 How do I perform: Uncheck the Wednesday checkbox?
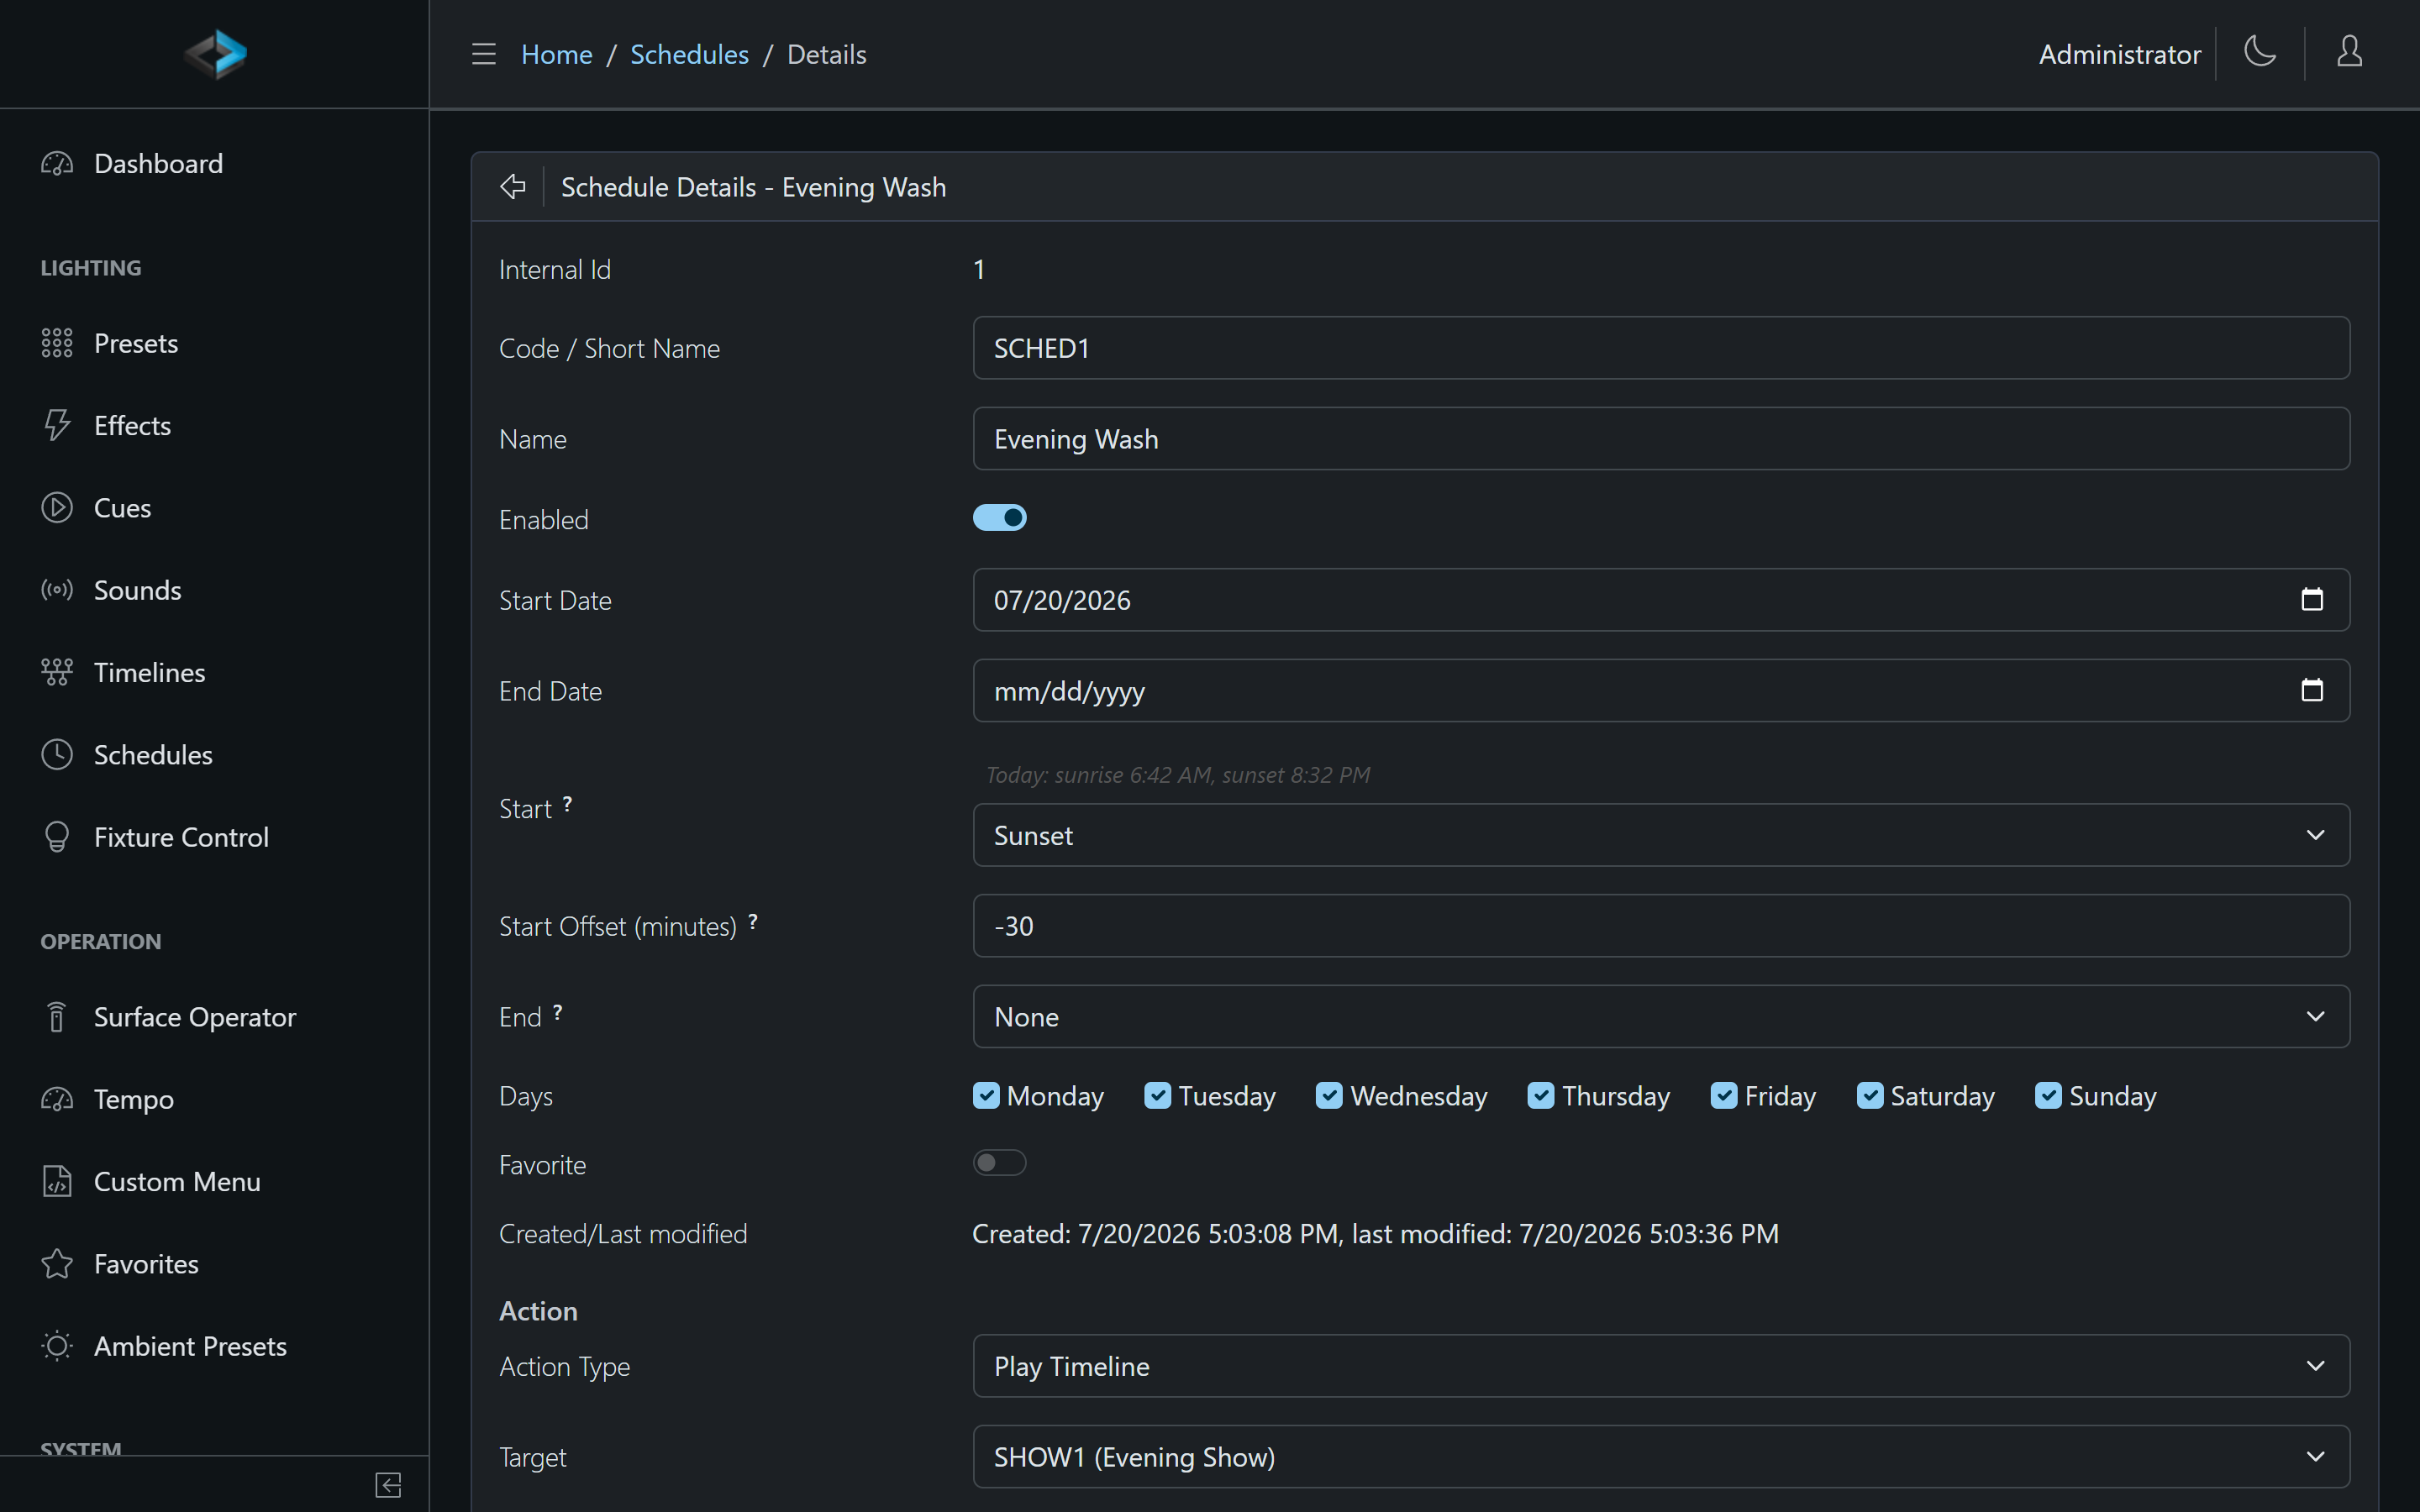click(x=1329, y=1095)
